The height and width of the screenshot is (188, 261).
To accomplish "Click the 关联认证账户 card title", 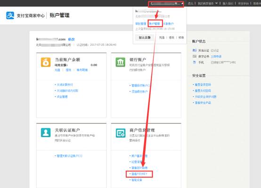I will (x=67, y=130).
